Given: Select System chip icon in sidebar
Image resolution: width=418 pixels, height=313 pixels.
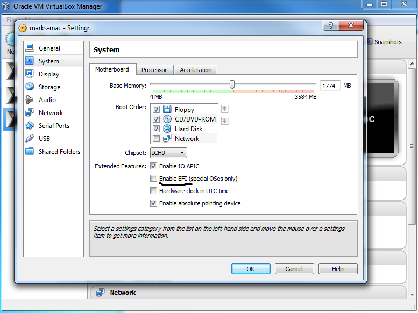Looking at the screenshot, I should pyautogui.click(x=30, y=61).
